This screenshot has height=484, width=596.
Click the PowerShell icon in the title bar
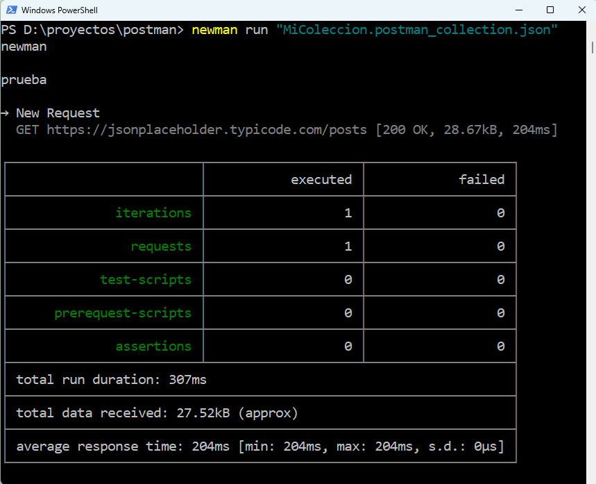pyautogui.click(x=10, y=10)
